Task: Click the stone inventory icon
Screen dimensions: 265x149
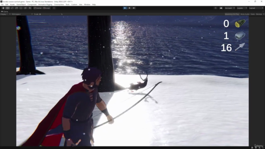Action: click(240, 36)
